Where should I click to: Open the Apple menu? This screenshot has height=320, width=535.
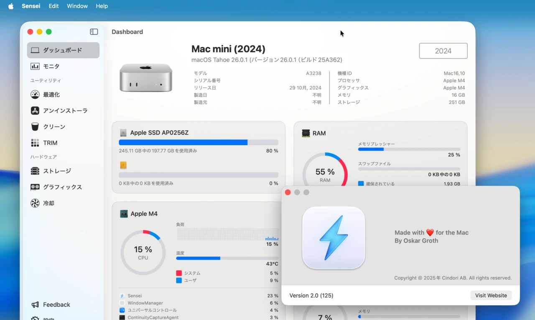pos(11,6)
